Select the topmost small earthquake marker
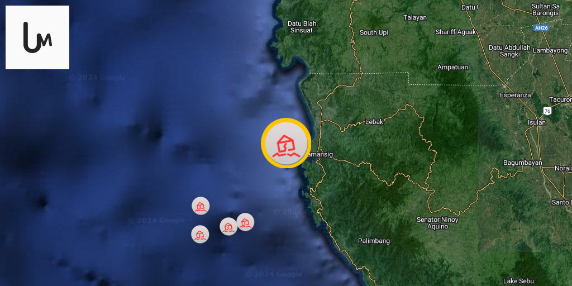The image size is (572, 286). [201, 206]
